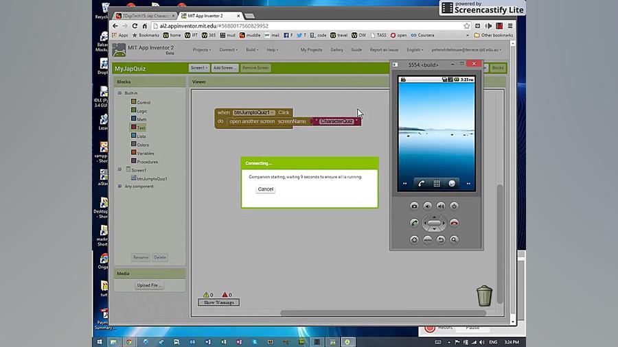Cancel the Connecting dialog
This screenshot has height=347, width=618.
[265, 189]
